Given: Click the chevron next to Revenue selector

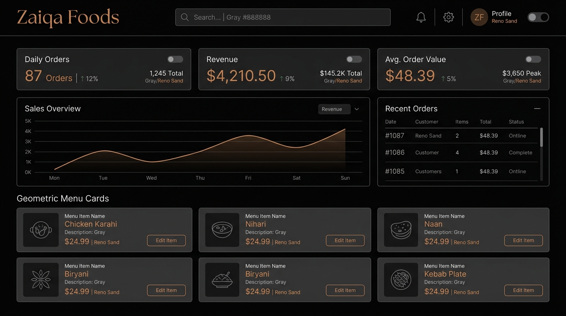Looking at the screenshot, I should point(357,109).
